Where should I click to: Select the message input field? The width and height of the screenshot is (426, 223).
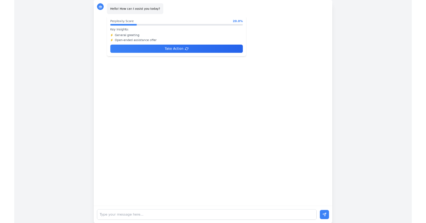tap(207, 215)
